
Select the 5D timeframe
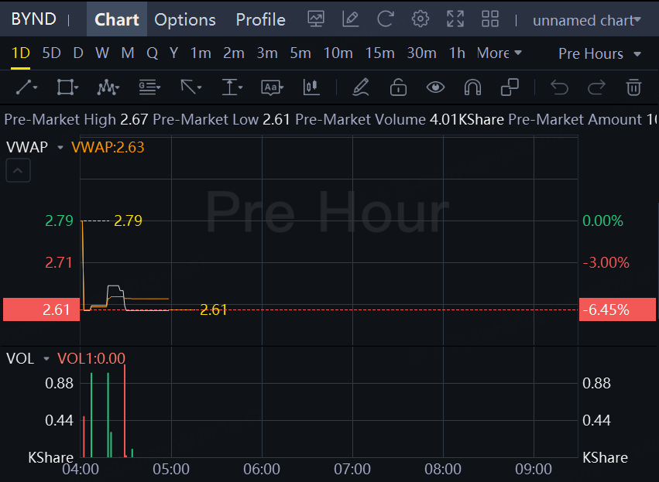(52, 53)
